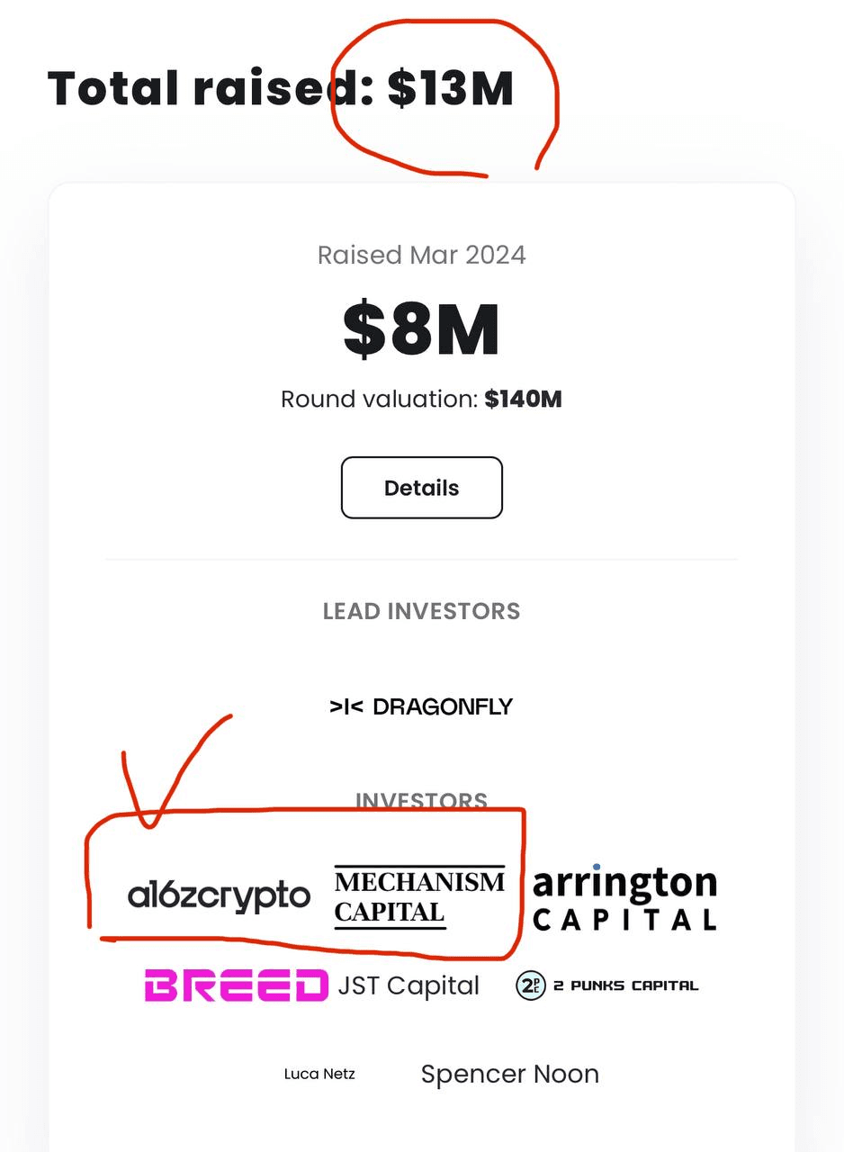Click the Raised Mar 2024 date
The image size is (844, 1152).
tap(421, 255)
